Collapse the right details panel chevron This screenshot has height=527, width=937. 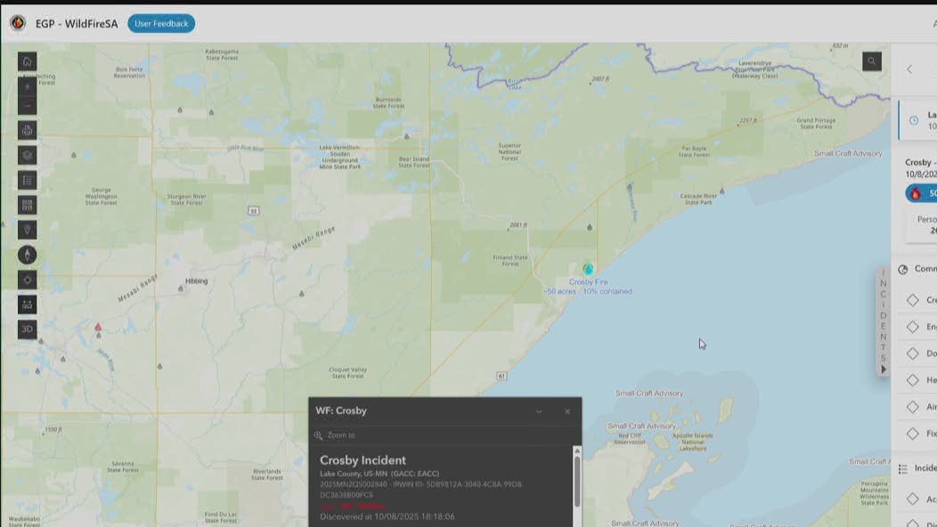(908, 69)
